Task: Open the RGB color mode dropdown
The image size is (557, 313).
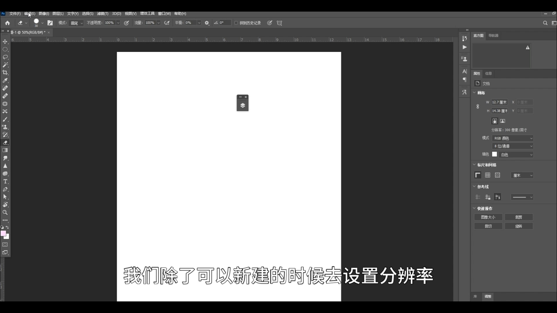Action: pyautogui.click(x=513, y=138)
